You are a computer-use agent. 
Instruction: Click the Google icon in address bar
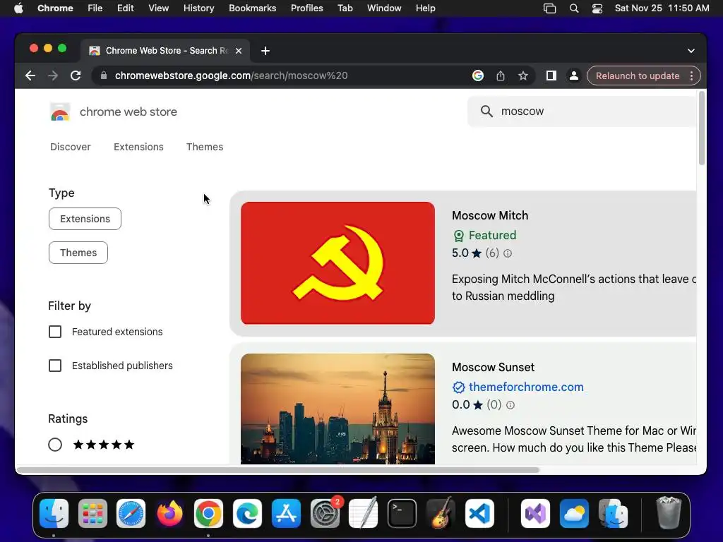pos(478,76)
